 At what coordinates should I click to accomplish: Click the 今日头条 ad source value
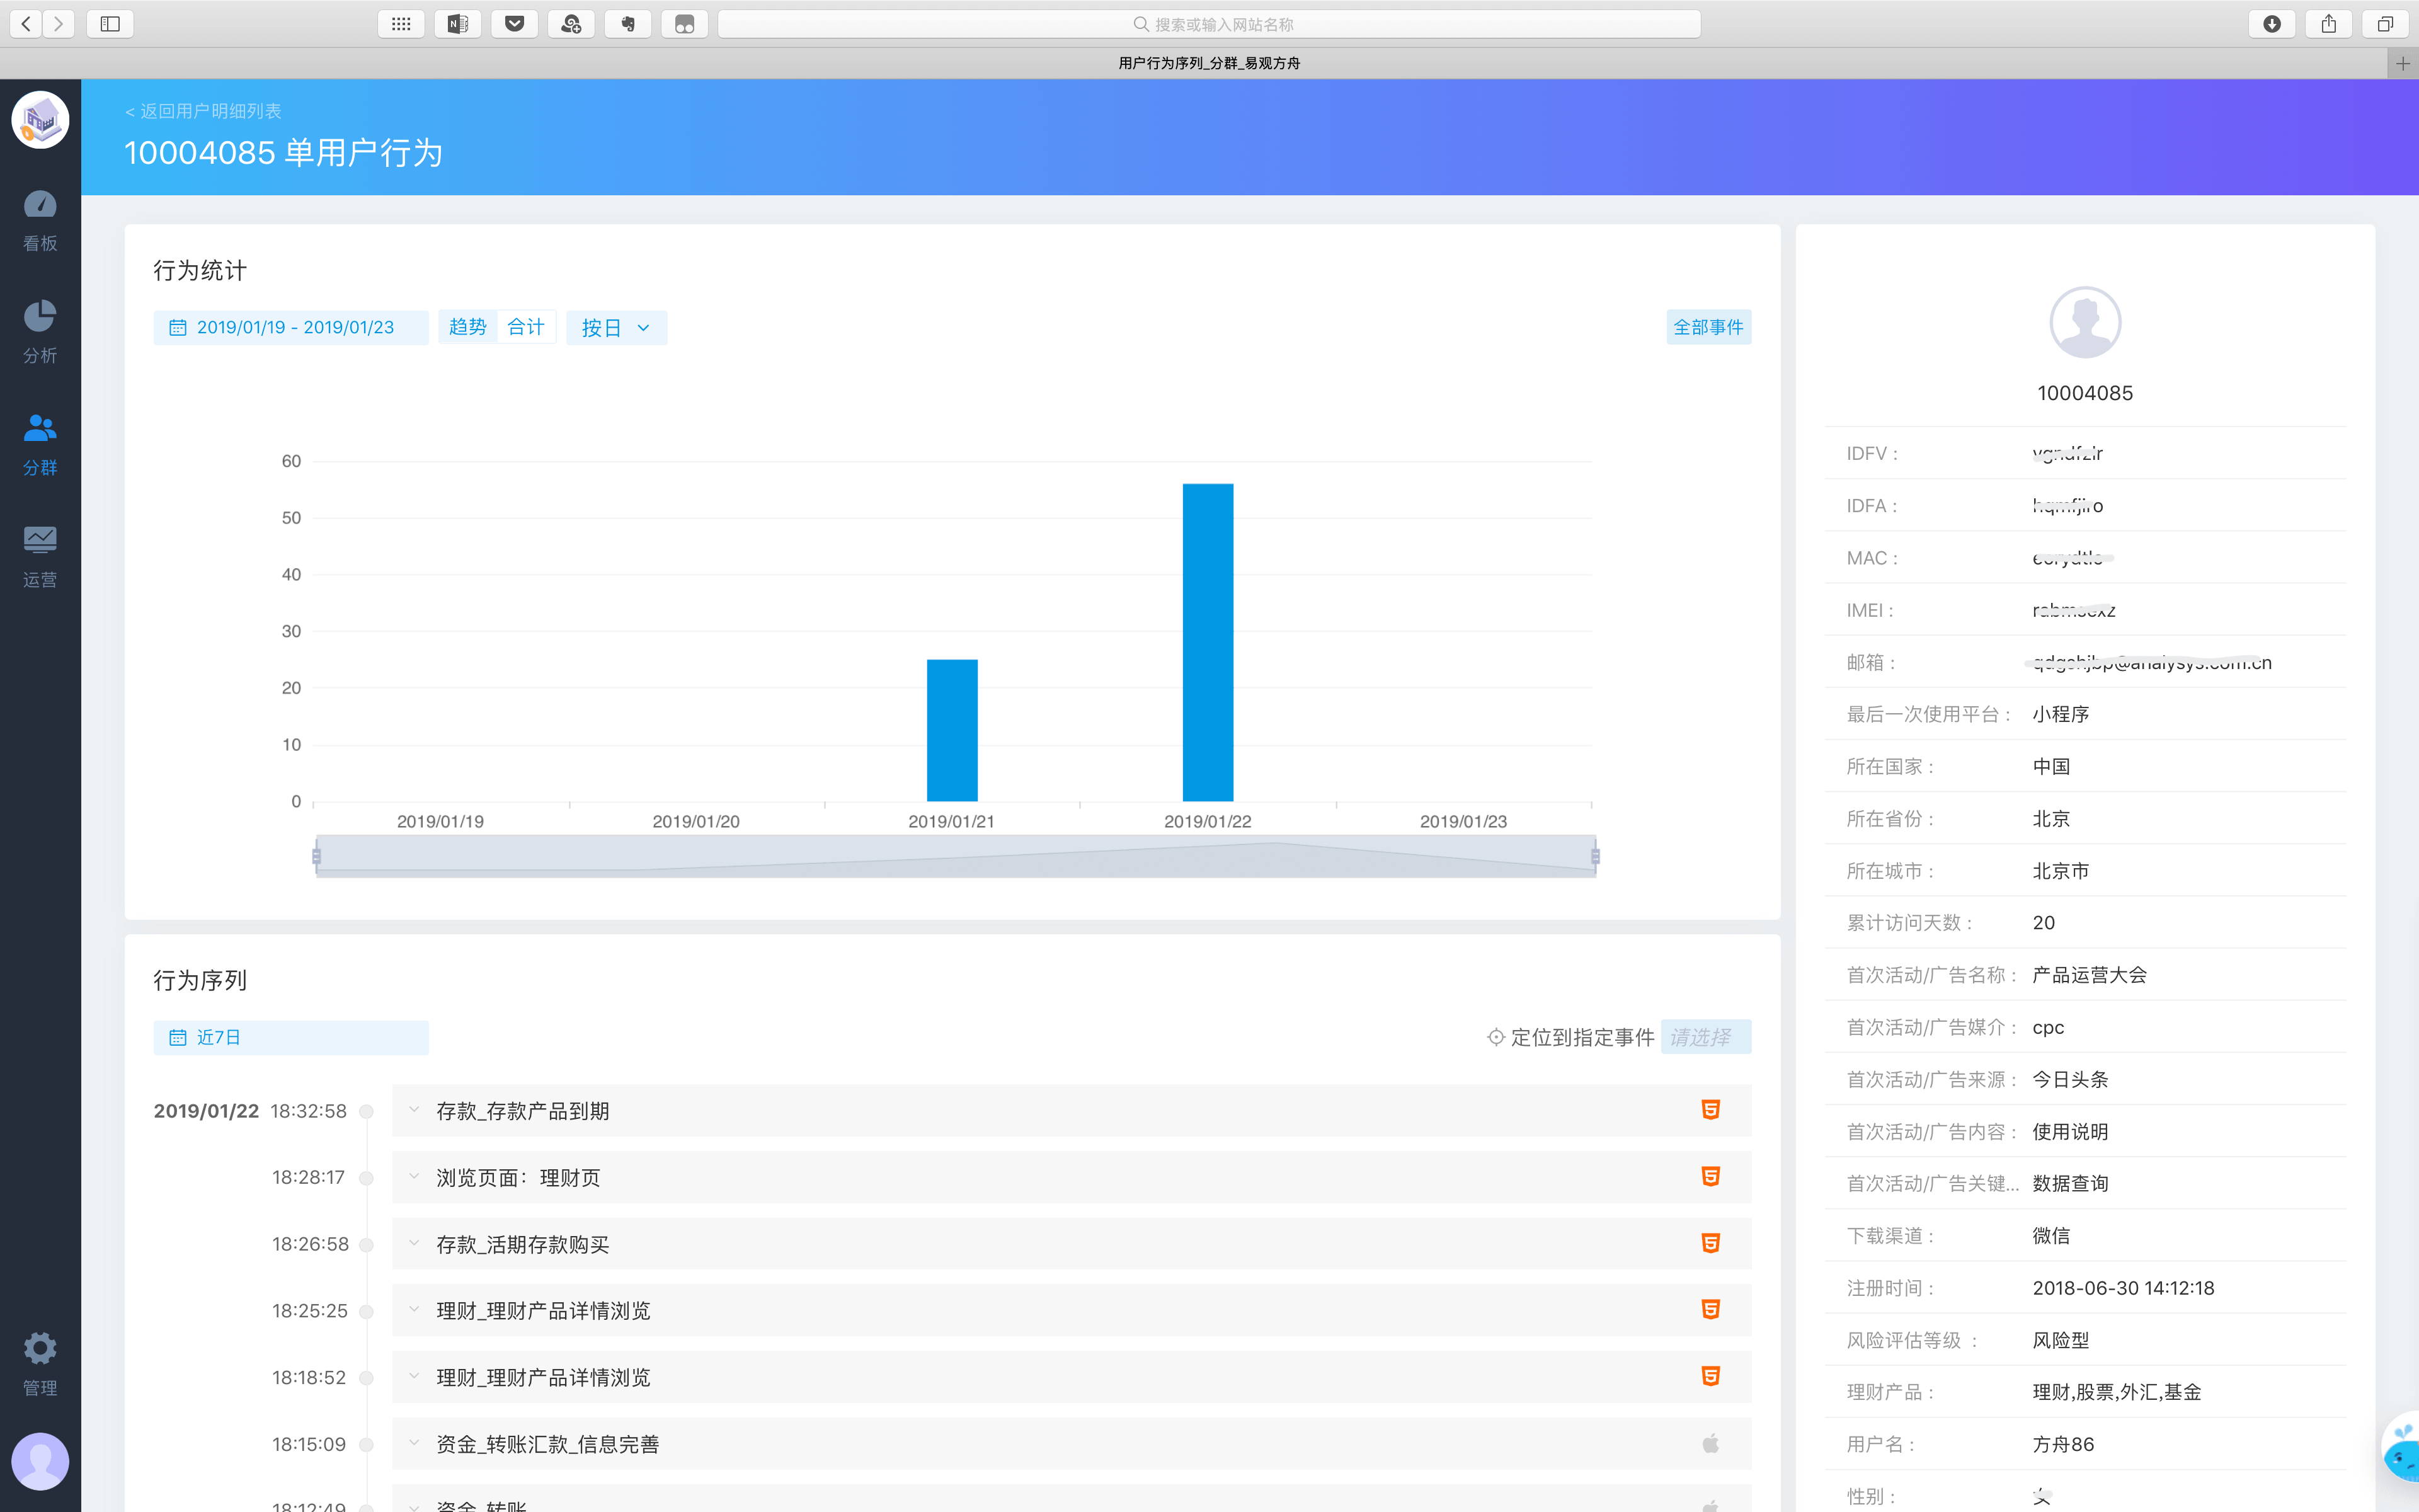point(2070,1079)
